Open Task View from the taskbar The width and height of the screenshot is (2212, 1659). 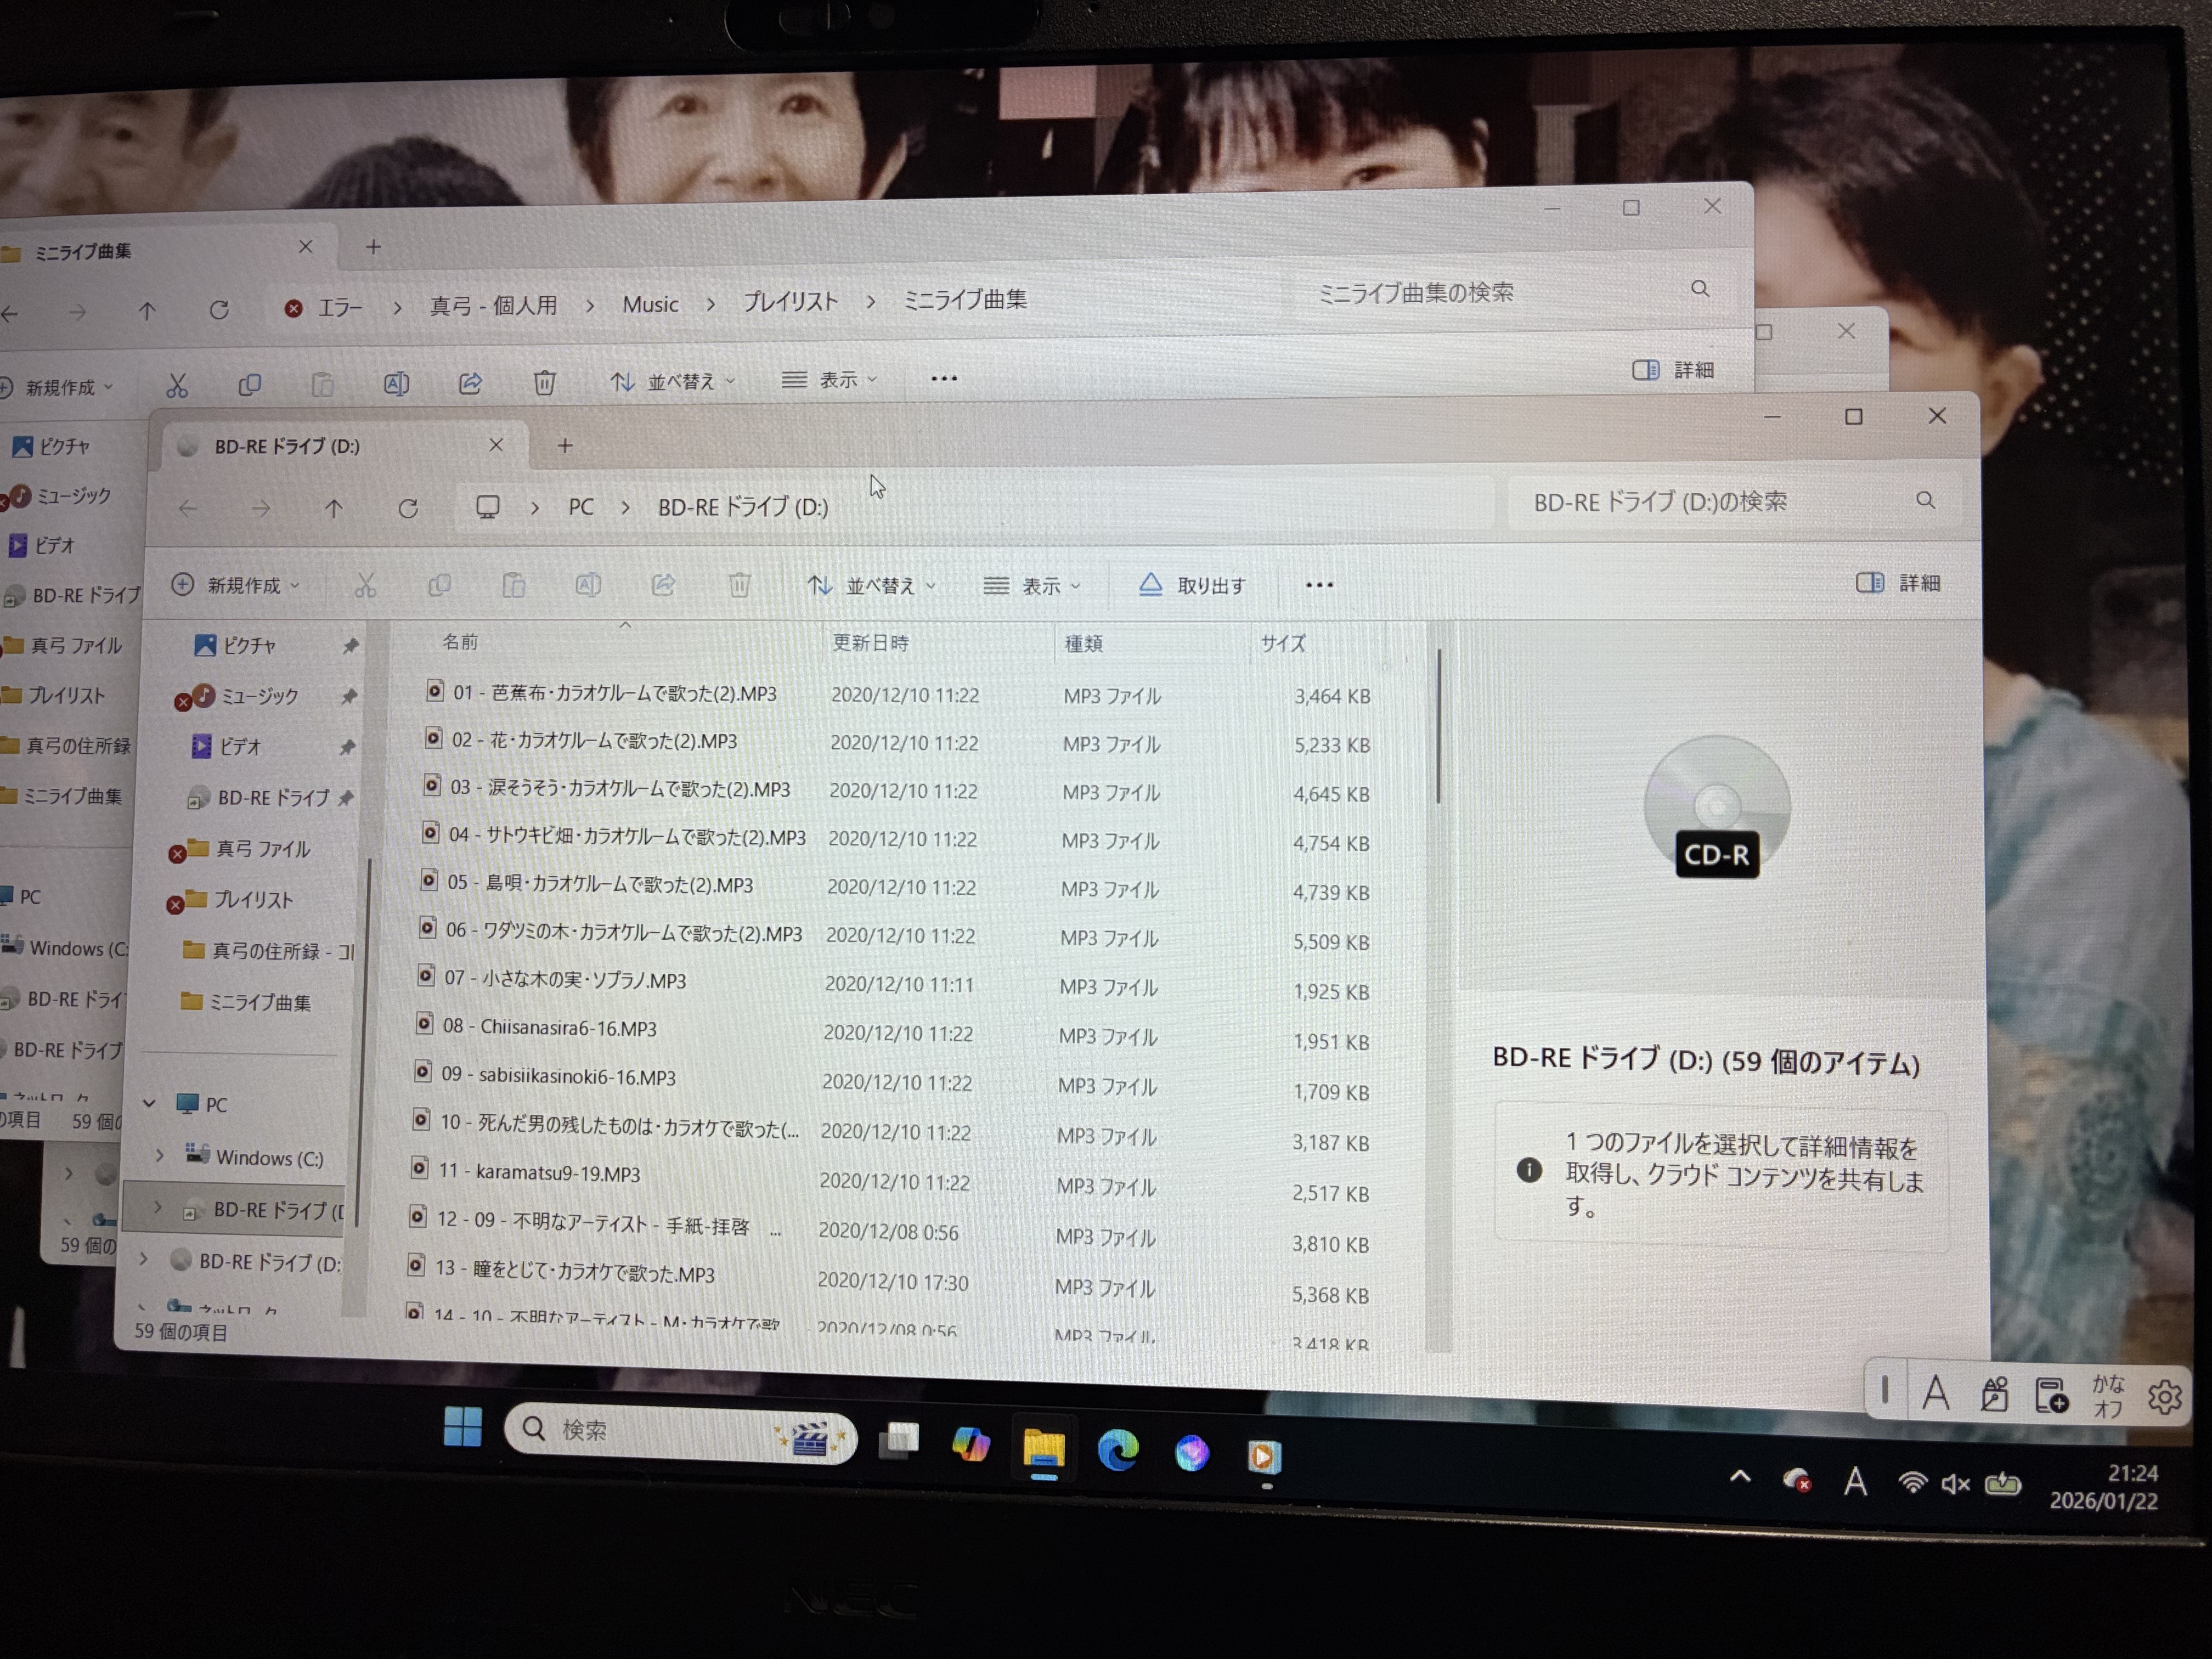pyautogui.click(x=899, y=1440)
